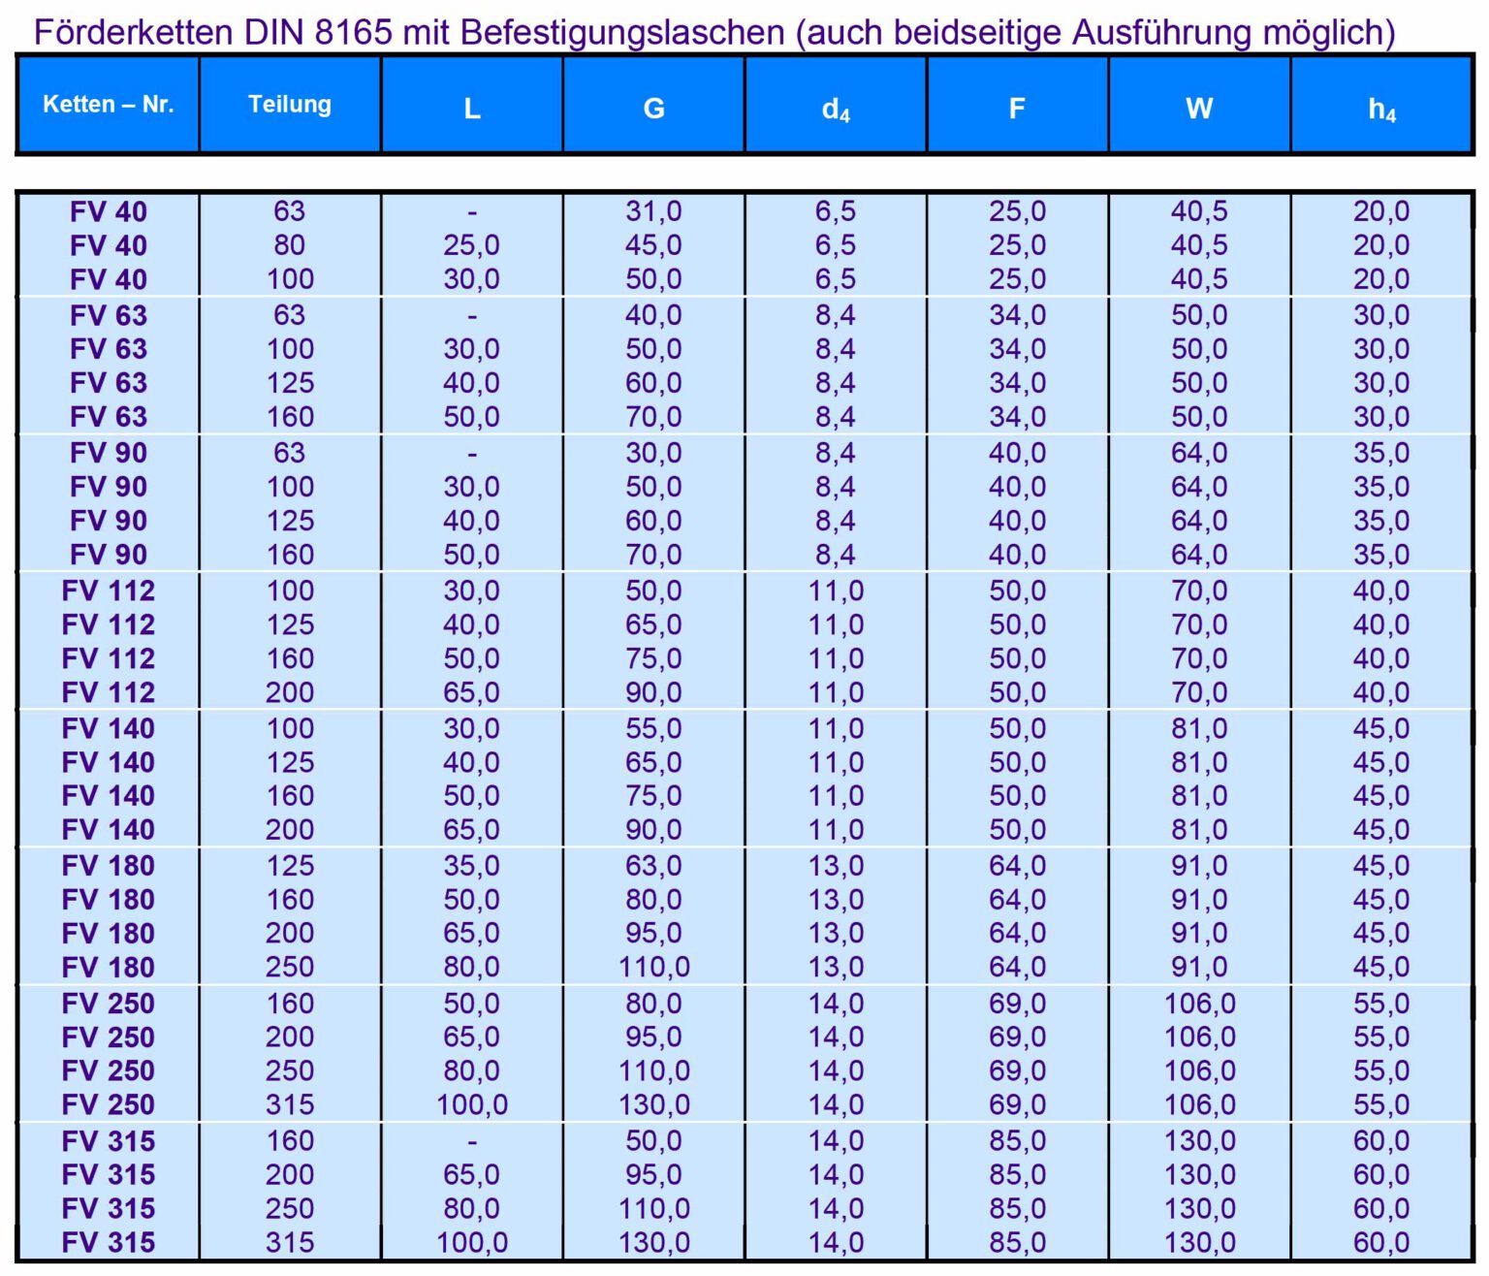The width and height of the screenshot is (1489, 1276).
Task: Select the 'Teilung' column header
Action: pyautogui.click(x=290, y=105)
